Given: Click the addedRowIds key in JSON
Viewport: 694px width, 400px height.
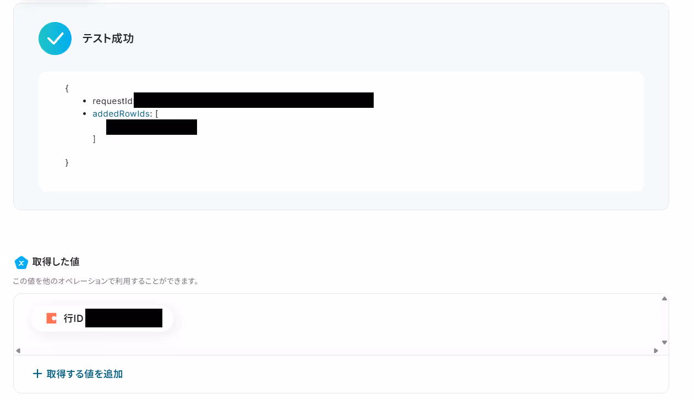Looking at the screenshot, I should [121, 114].
